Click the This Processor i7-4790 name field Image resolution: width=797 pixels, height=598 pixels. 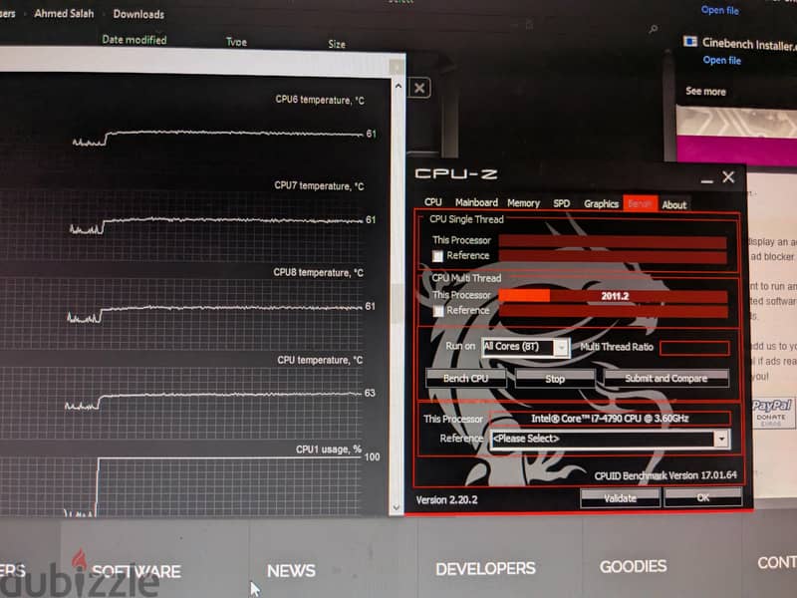[x=610, y=419]
